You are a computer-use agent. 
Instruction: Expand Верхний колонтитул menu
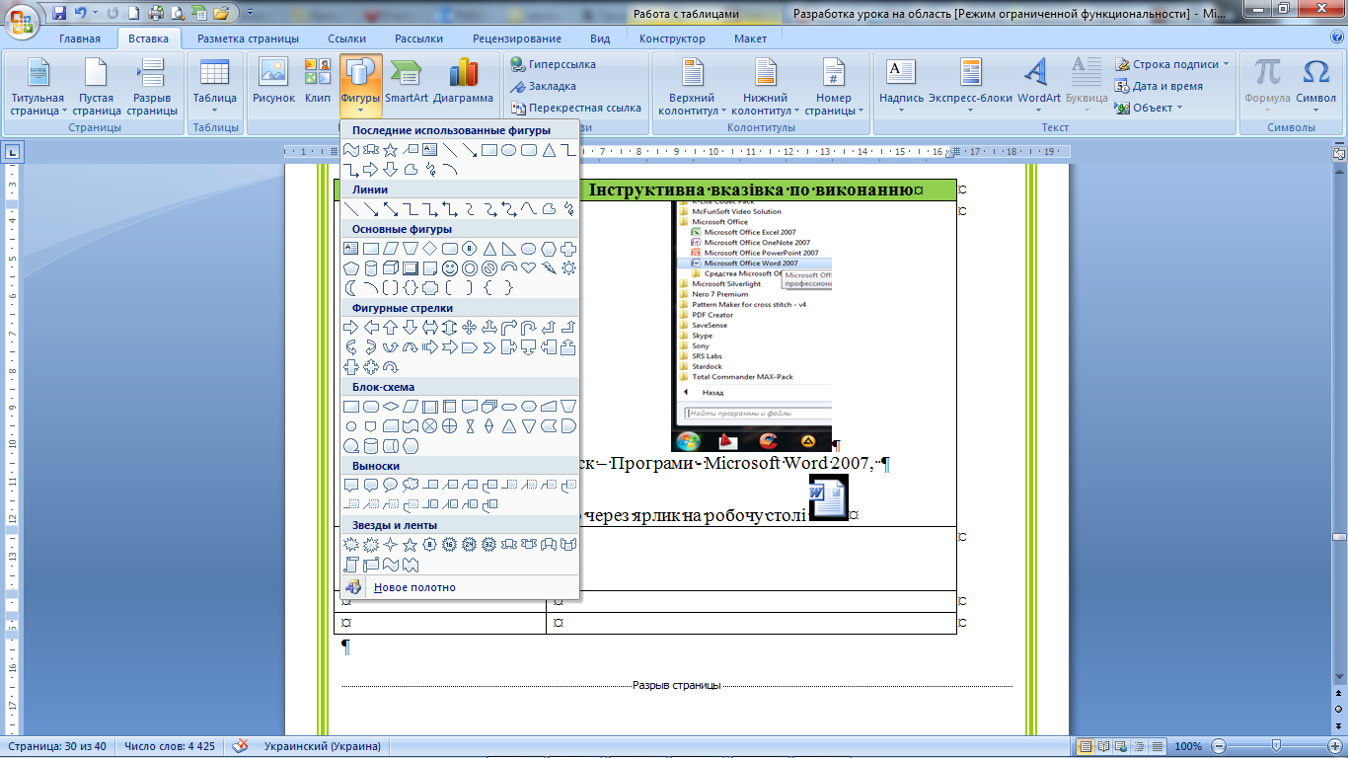pyautogui.click(x=692, y=87)
